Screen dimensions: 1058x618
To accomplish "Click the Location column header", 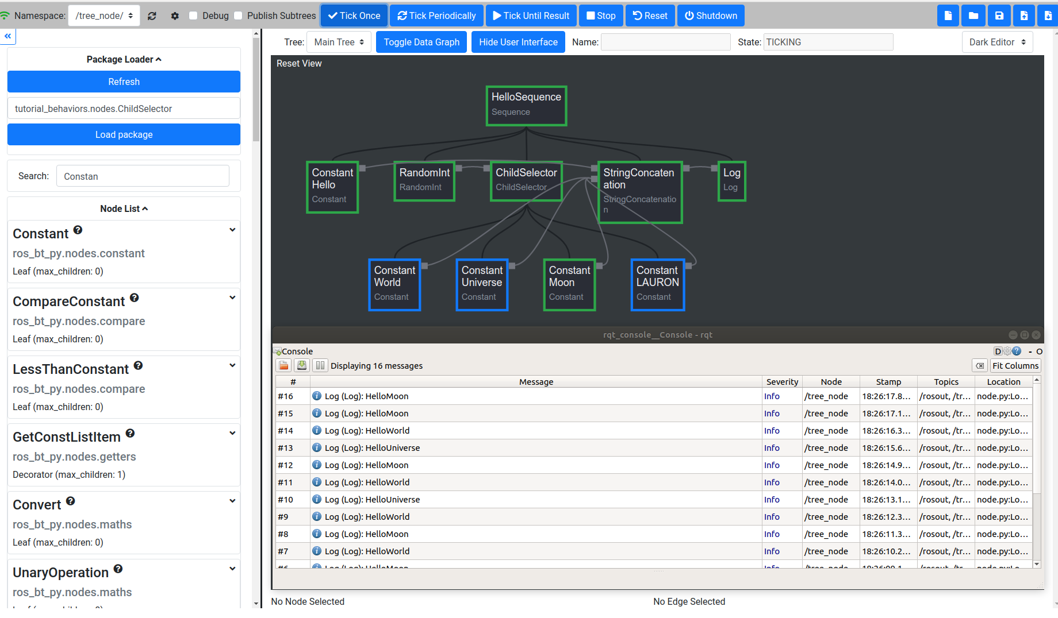I will 1003,382.
